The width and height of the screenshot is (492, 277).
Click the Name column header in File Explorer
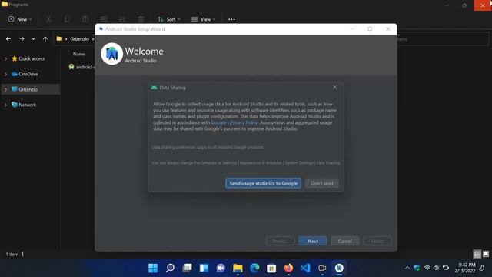[78, 54]
